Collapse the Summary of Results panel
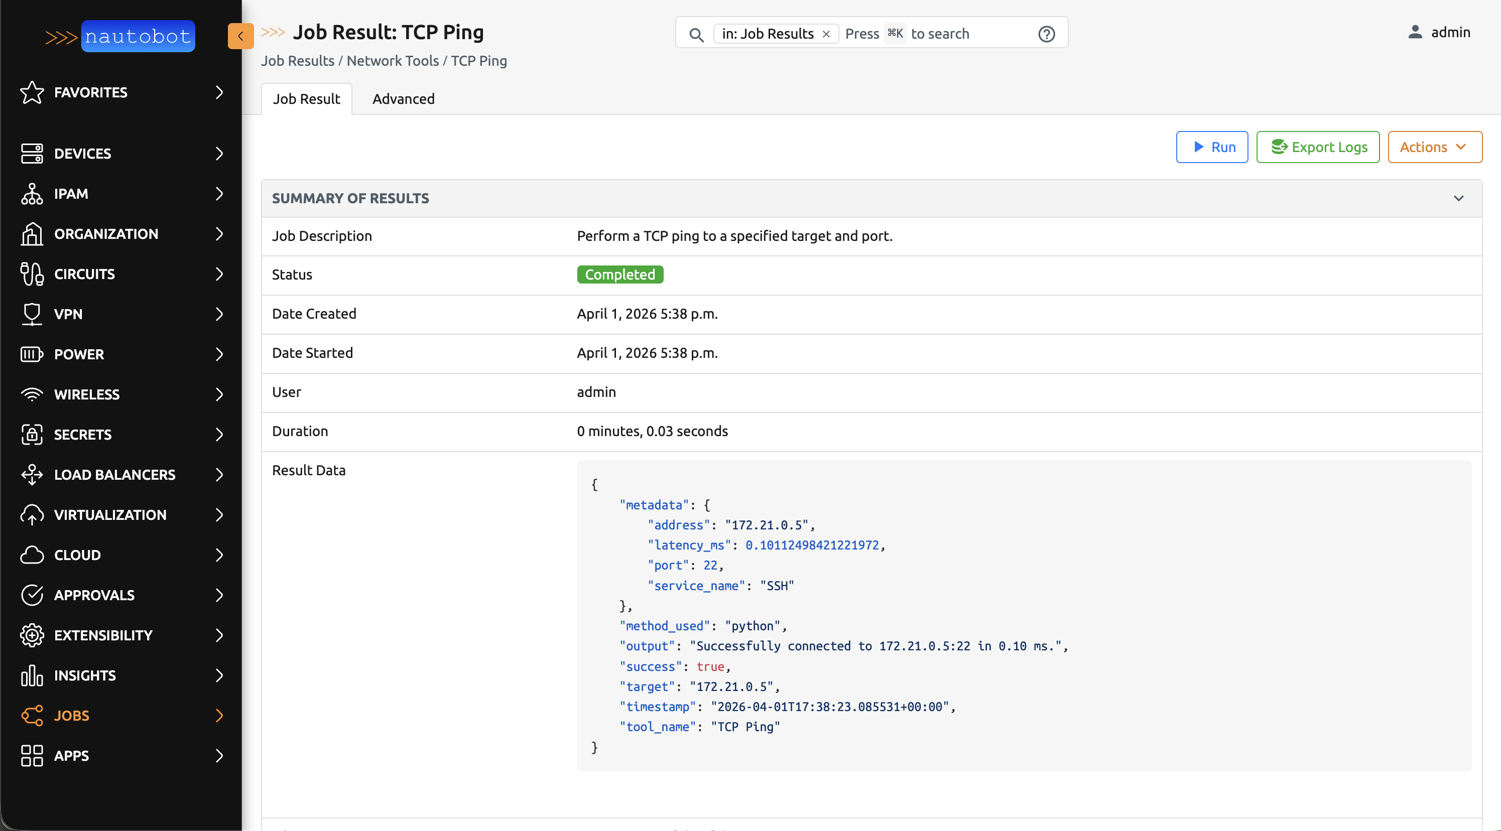Viewport: 1501px width, 831px height. [1458, 198]
